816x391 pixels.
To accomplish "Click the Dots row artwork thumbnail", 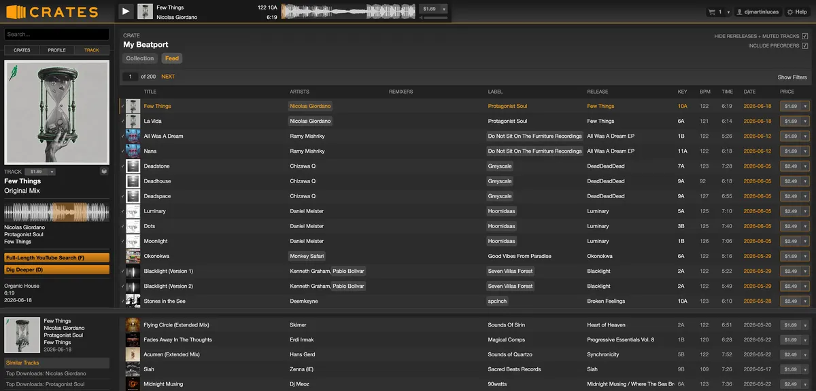I will (133, 226).
